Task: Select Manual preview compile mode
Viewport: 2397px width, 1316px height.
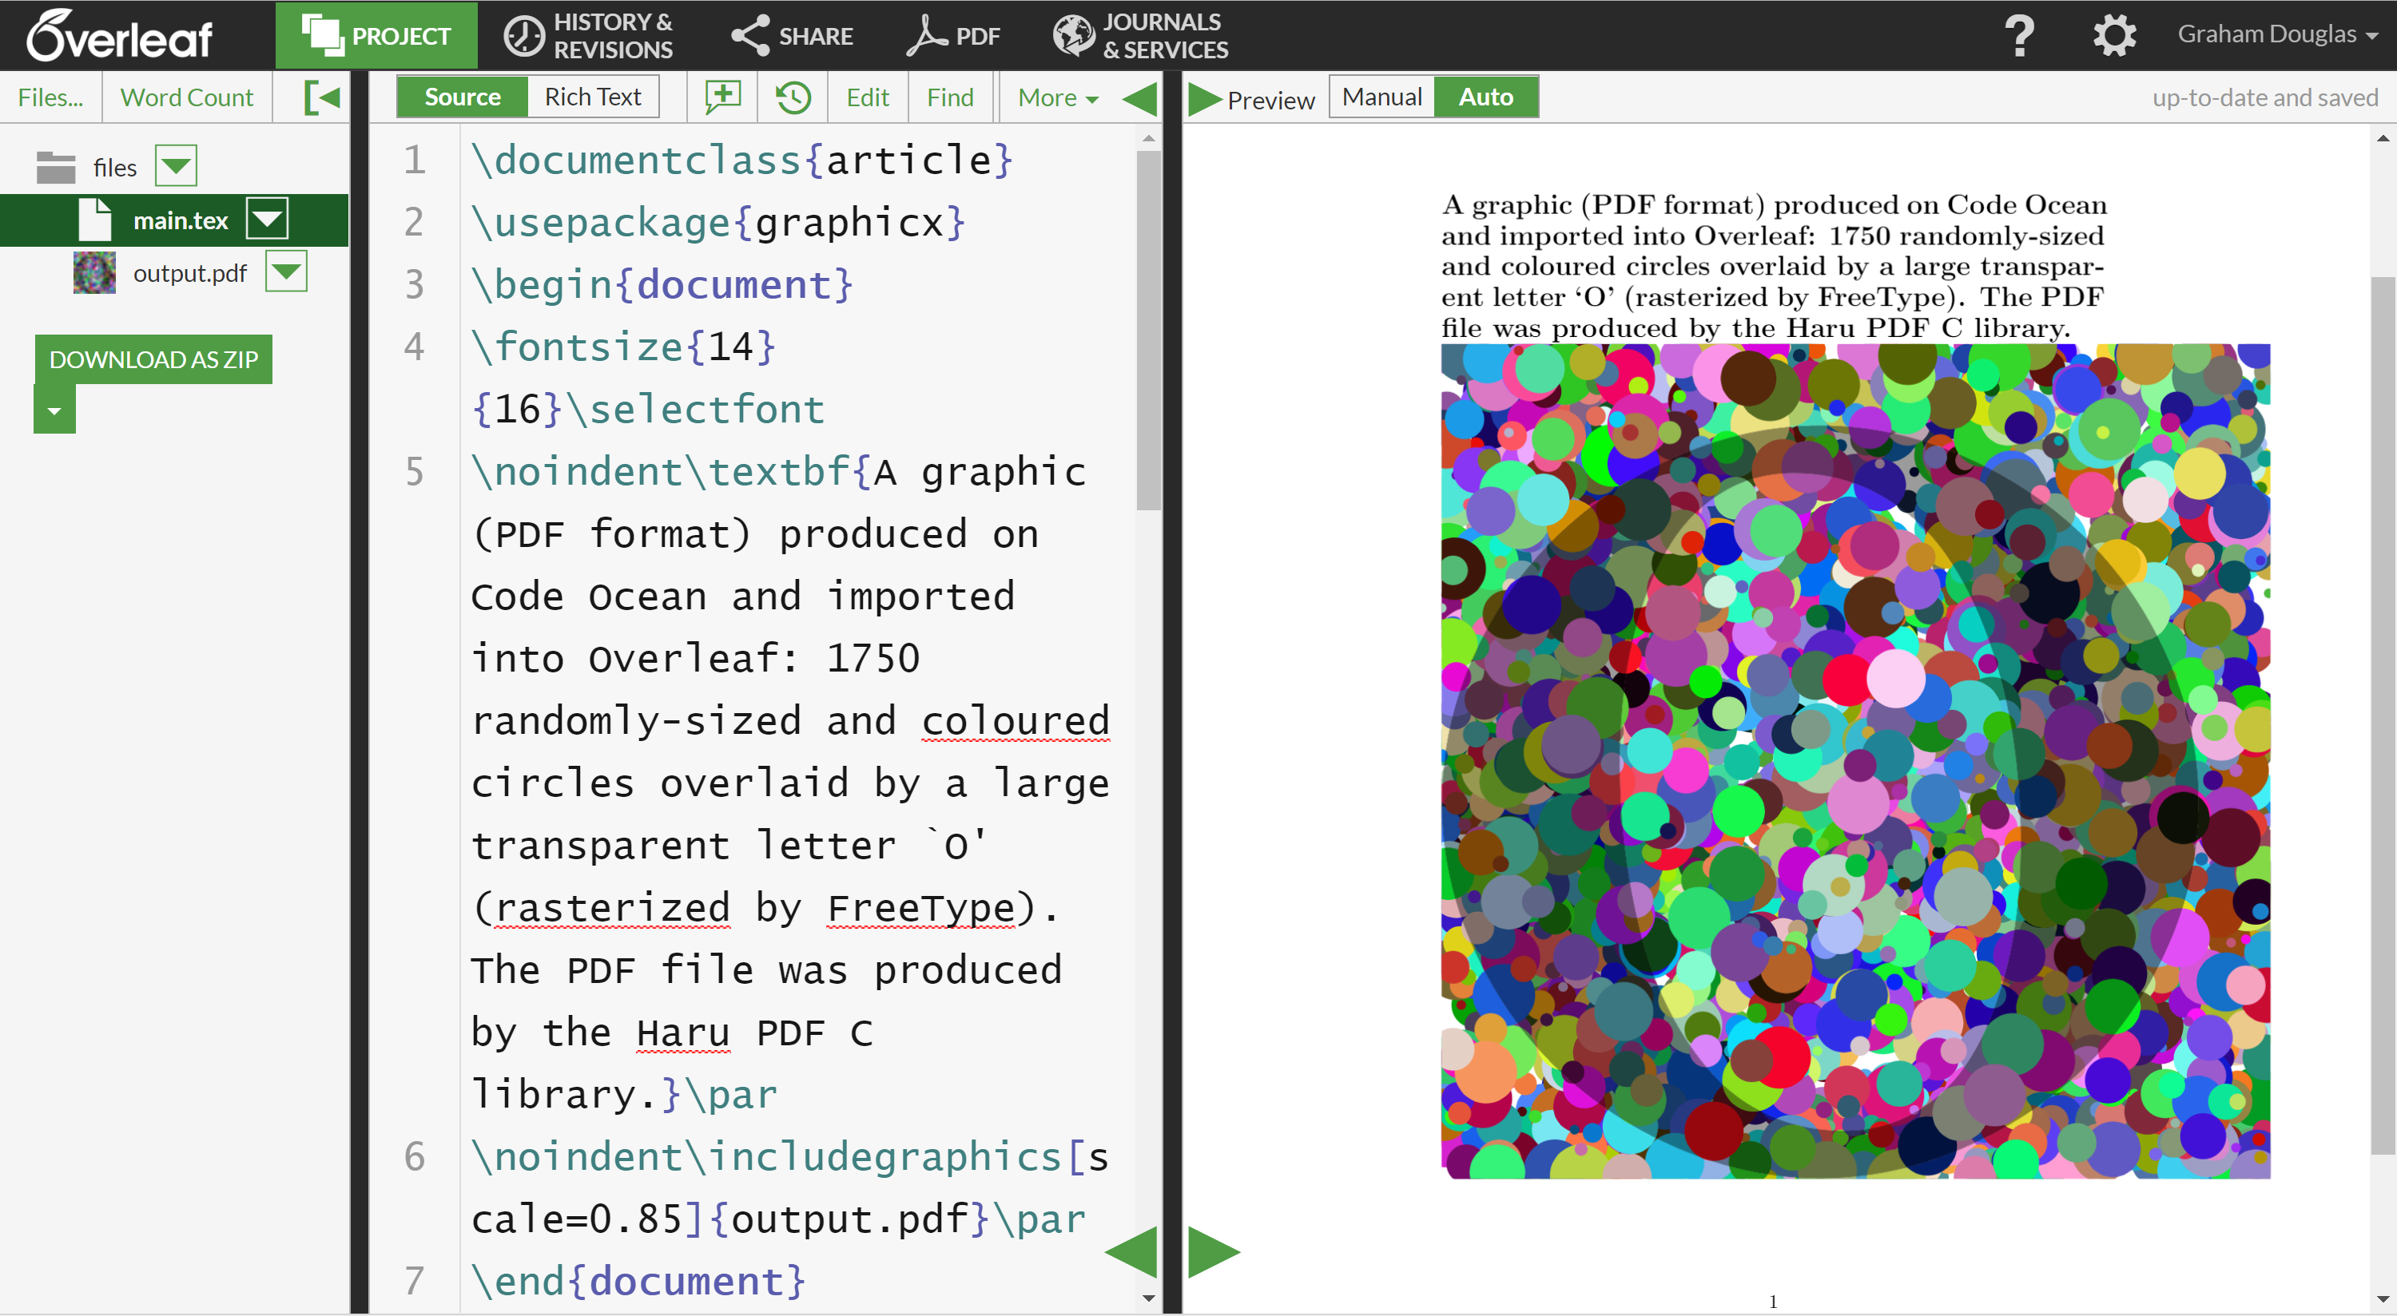Action: click(x=1381, y=97)
